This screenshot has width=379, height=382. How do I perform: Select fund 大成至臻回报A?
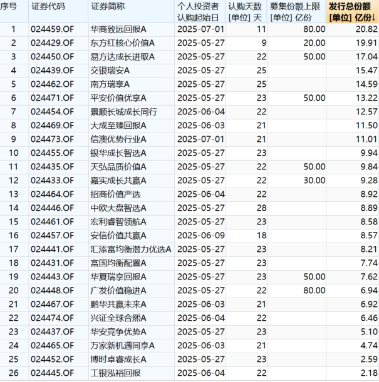pyautogui.click(x=118, y=126)
